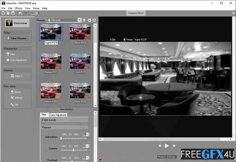Select the Flour #120 preset thumbnail
Image resolution: width=236 pixels, height=162 pixels.
[80, 90]
